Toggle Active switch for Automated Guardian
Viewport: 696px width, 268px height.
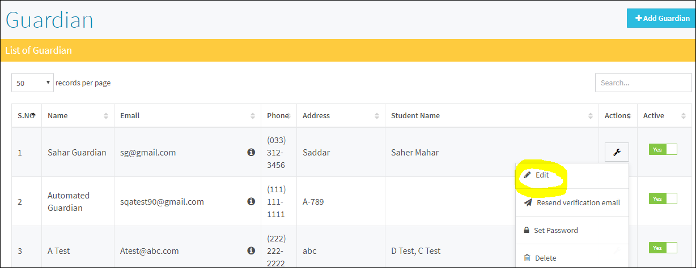(x=663, y=198)
